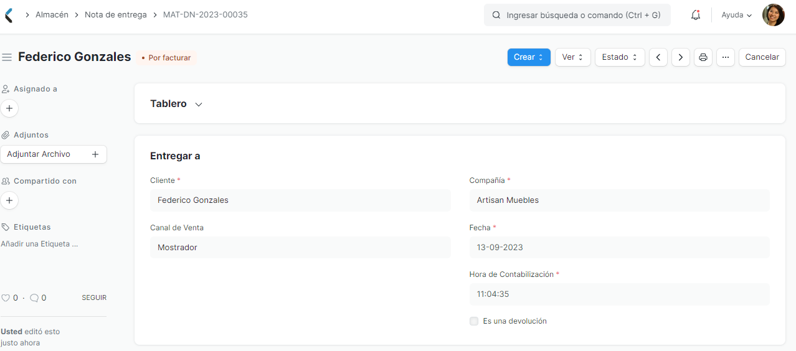
Task: Open the Ver dropdown
Action: [x=573, y=57]
